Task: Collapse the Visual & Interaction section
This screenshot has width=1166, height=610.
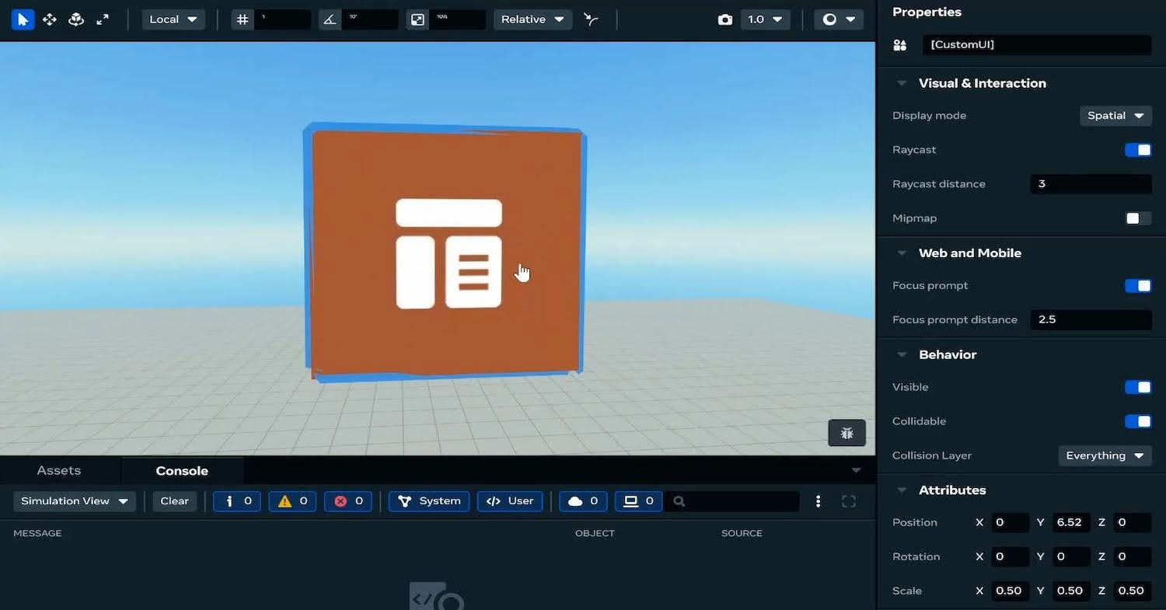Action: click(x=902, y=83)
